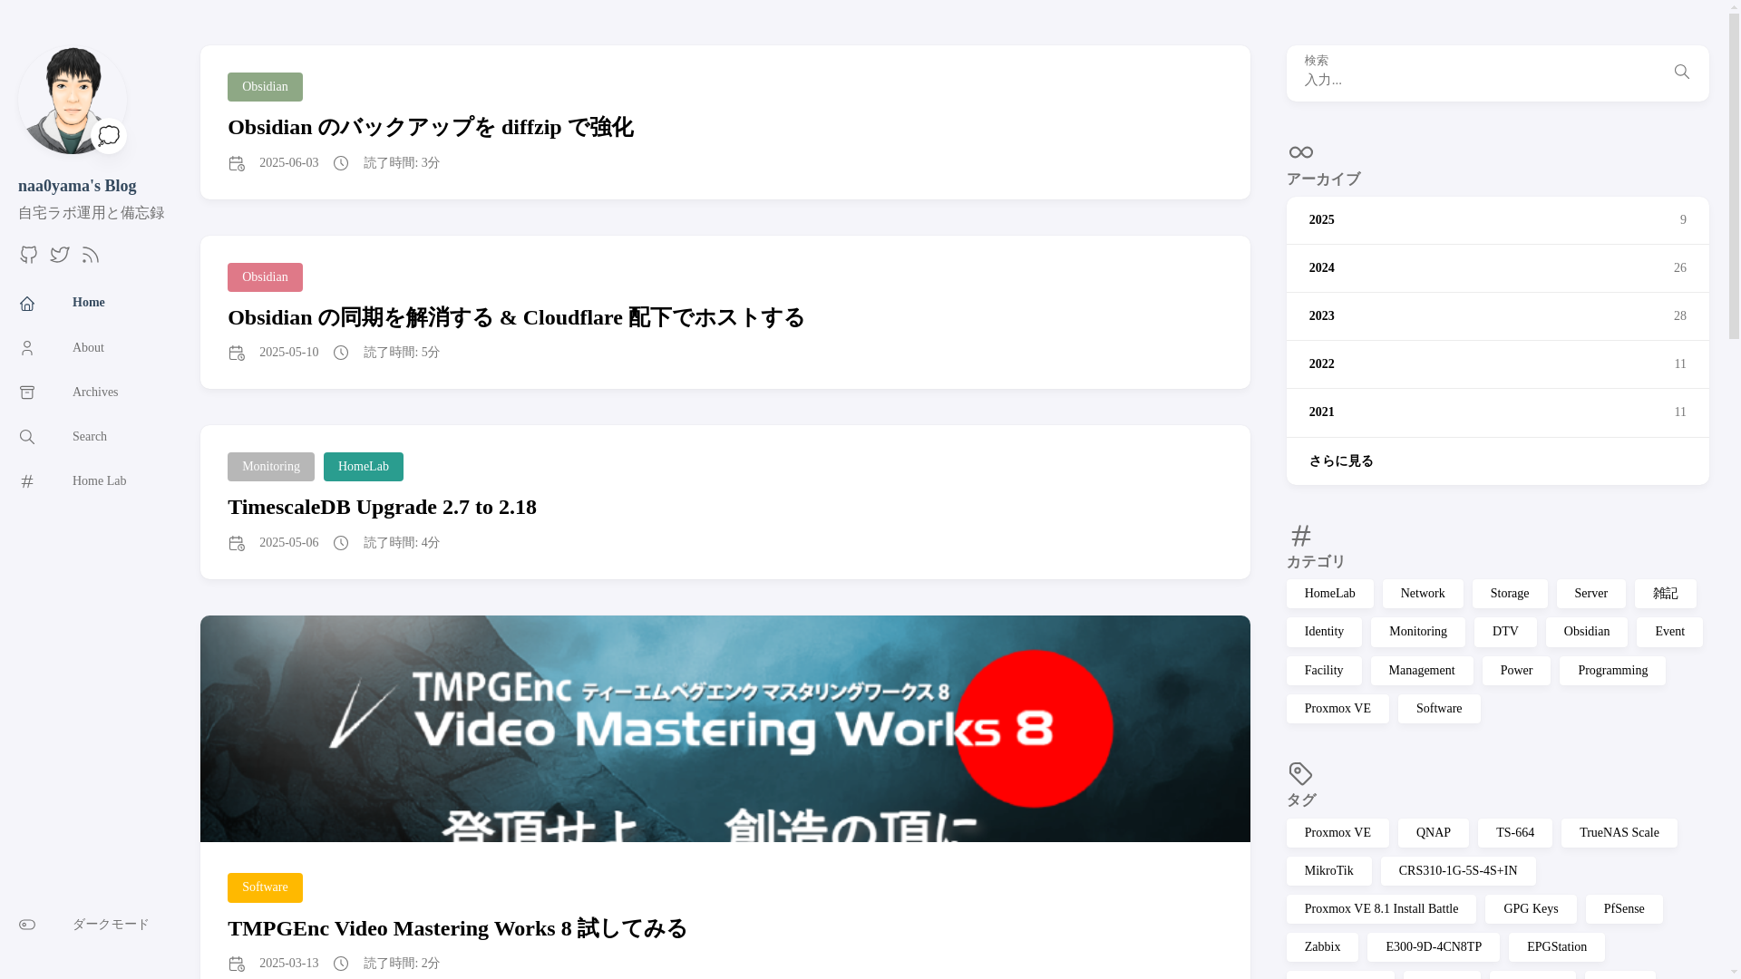The image size is (1741, 979).
Task: Click Software tag on TMPGEnc post
Action: pos(265,887)
